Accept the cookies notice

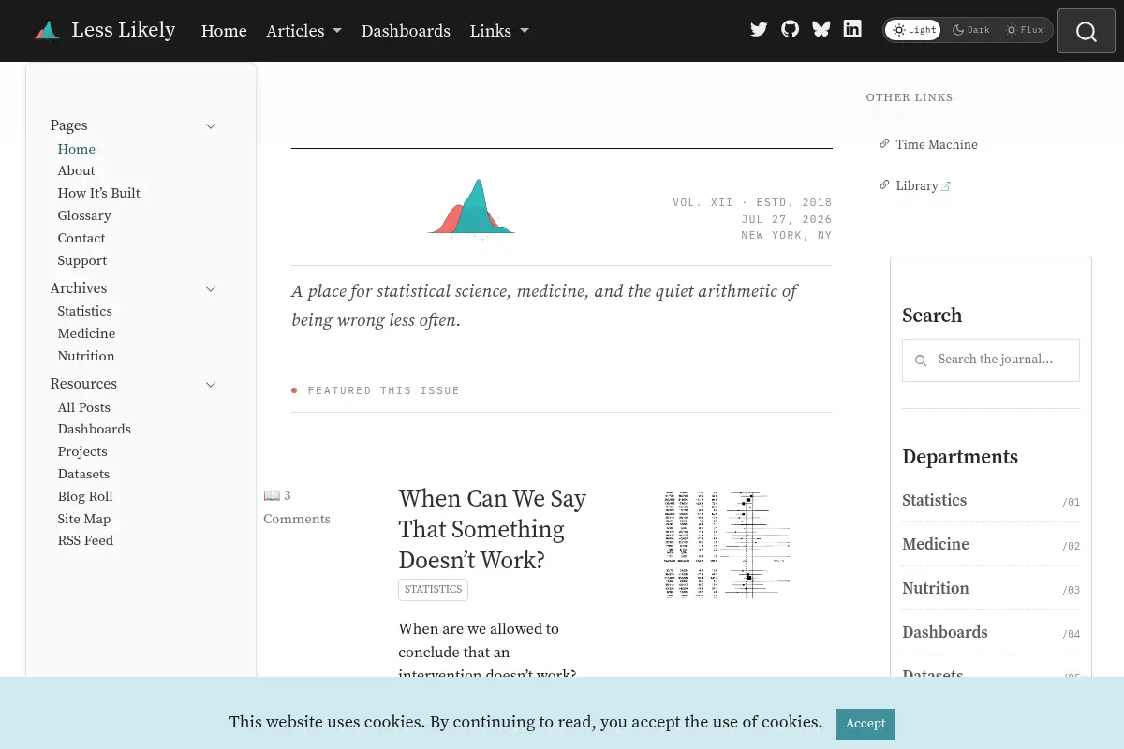click(x=865, y=724)
